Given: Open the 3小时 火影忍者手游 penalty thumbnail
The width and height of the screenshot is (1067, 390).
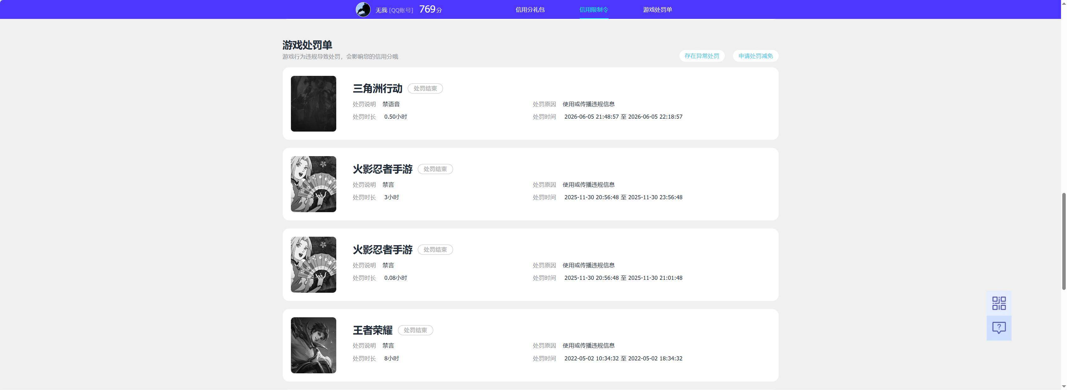Looking at the screenshot, I should click(313, 184).
